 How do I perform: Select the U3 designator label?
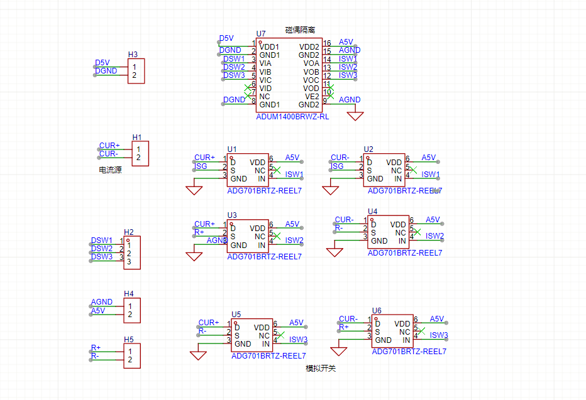(232, 215)
